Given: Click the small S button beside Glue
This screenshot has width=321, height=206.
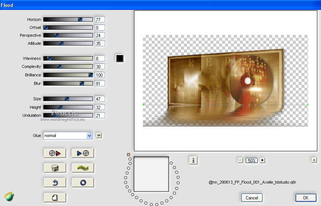Looking at the screenshot, I should [x=99, y=135].
